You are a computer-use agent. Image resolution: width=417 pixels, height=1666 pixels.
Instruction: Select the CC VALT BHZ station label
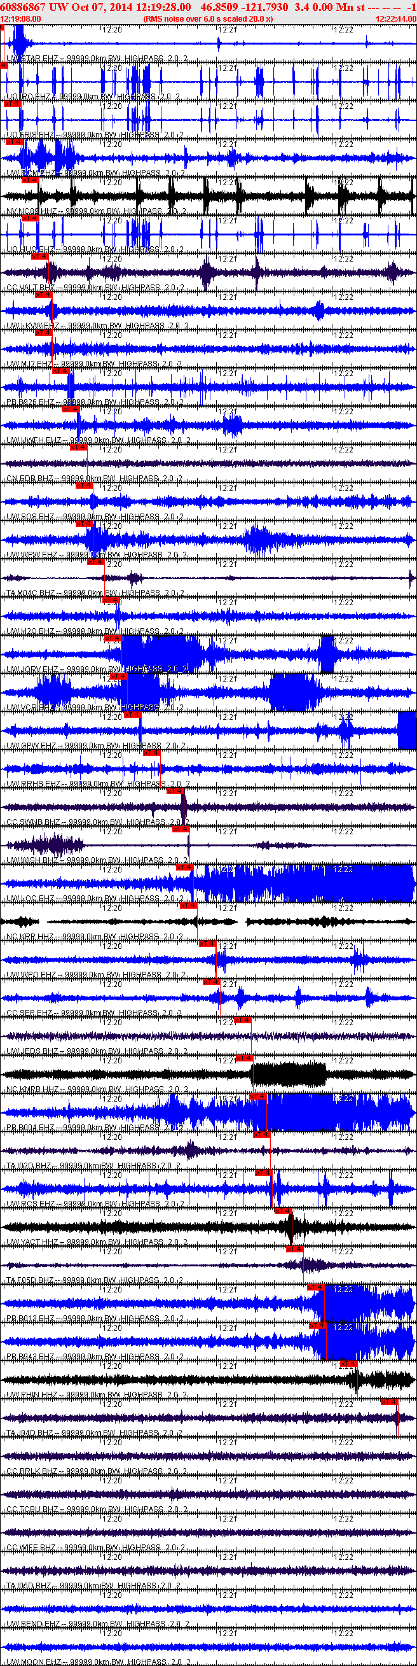click(96, 288)
